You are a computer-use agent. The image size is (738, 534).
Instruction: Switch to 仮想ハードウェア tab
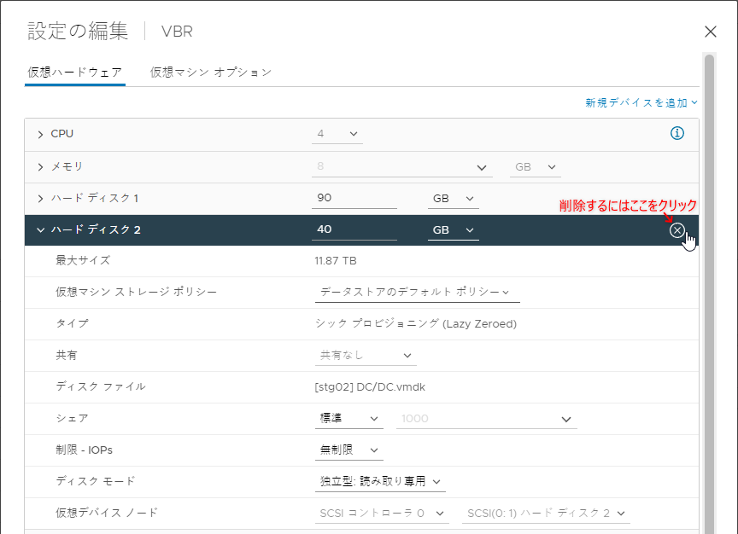click(75, 73)
